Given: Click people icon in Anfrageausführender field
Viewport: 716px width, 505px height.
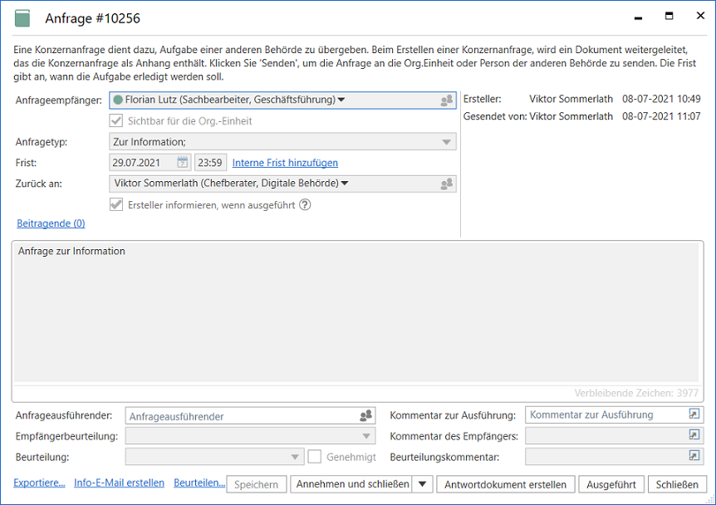Looking at the screenshot, I should (x=365, y=416).
